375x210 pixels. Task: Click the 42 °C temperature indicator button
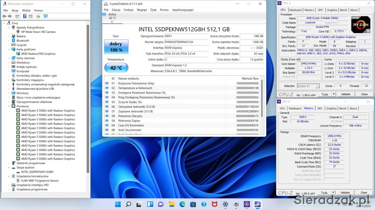116,68
